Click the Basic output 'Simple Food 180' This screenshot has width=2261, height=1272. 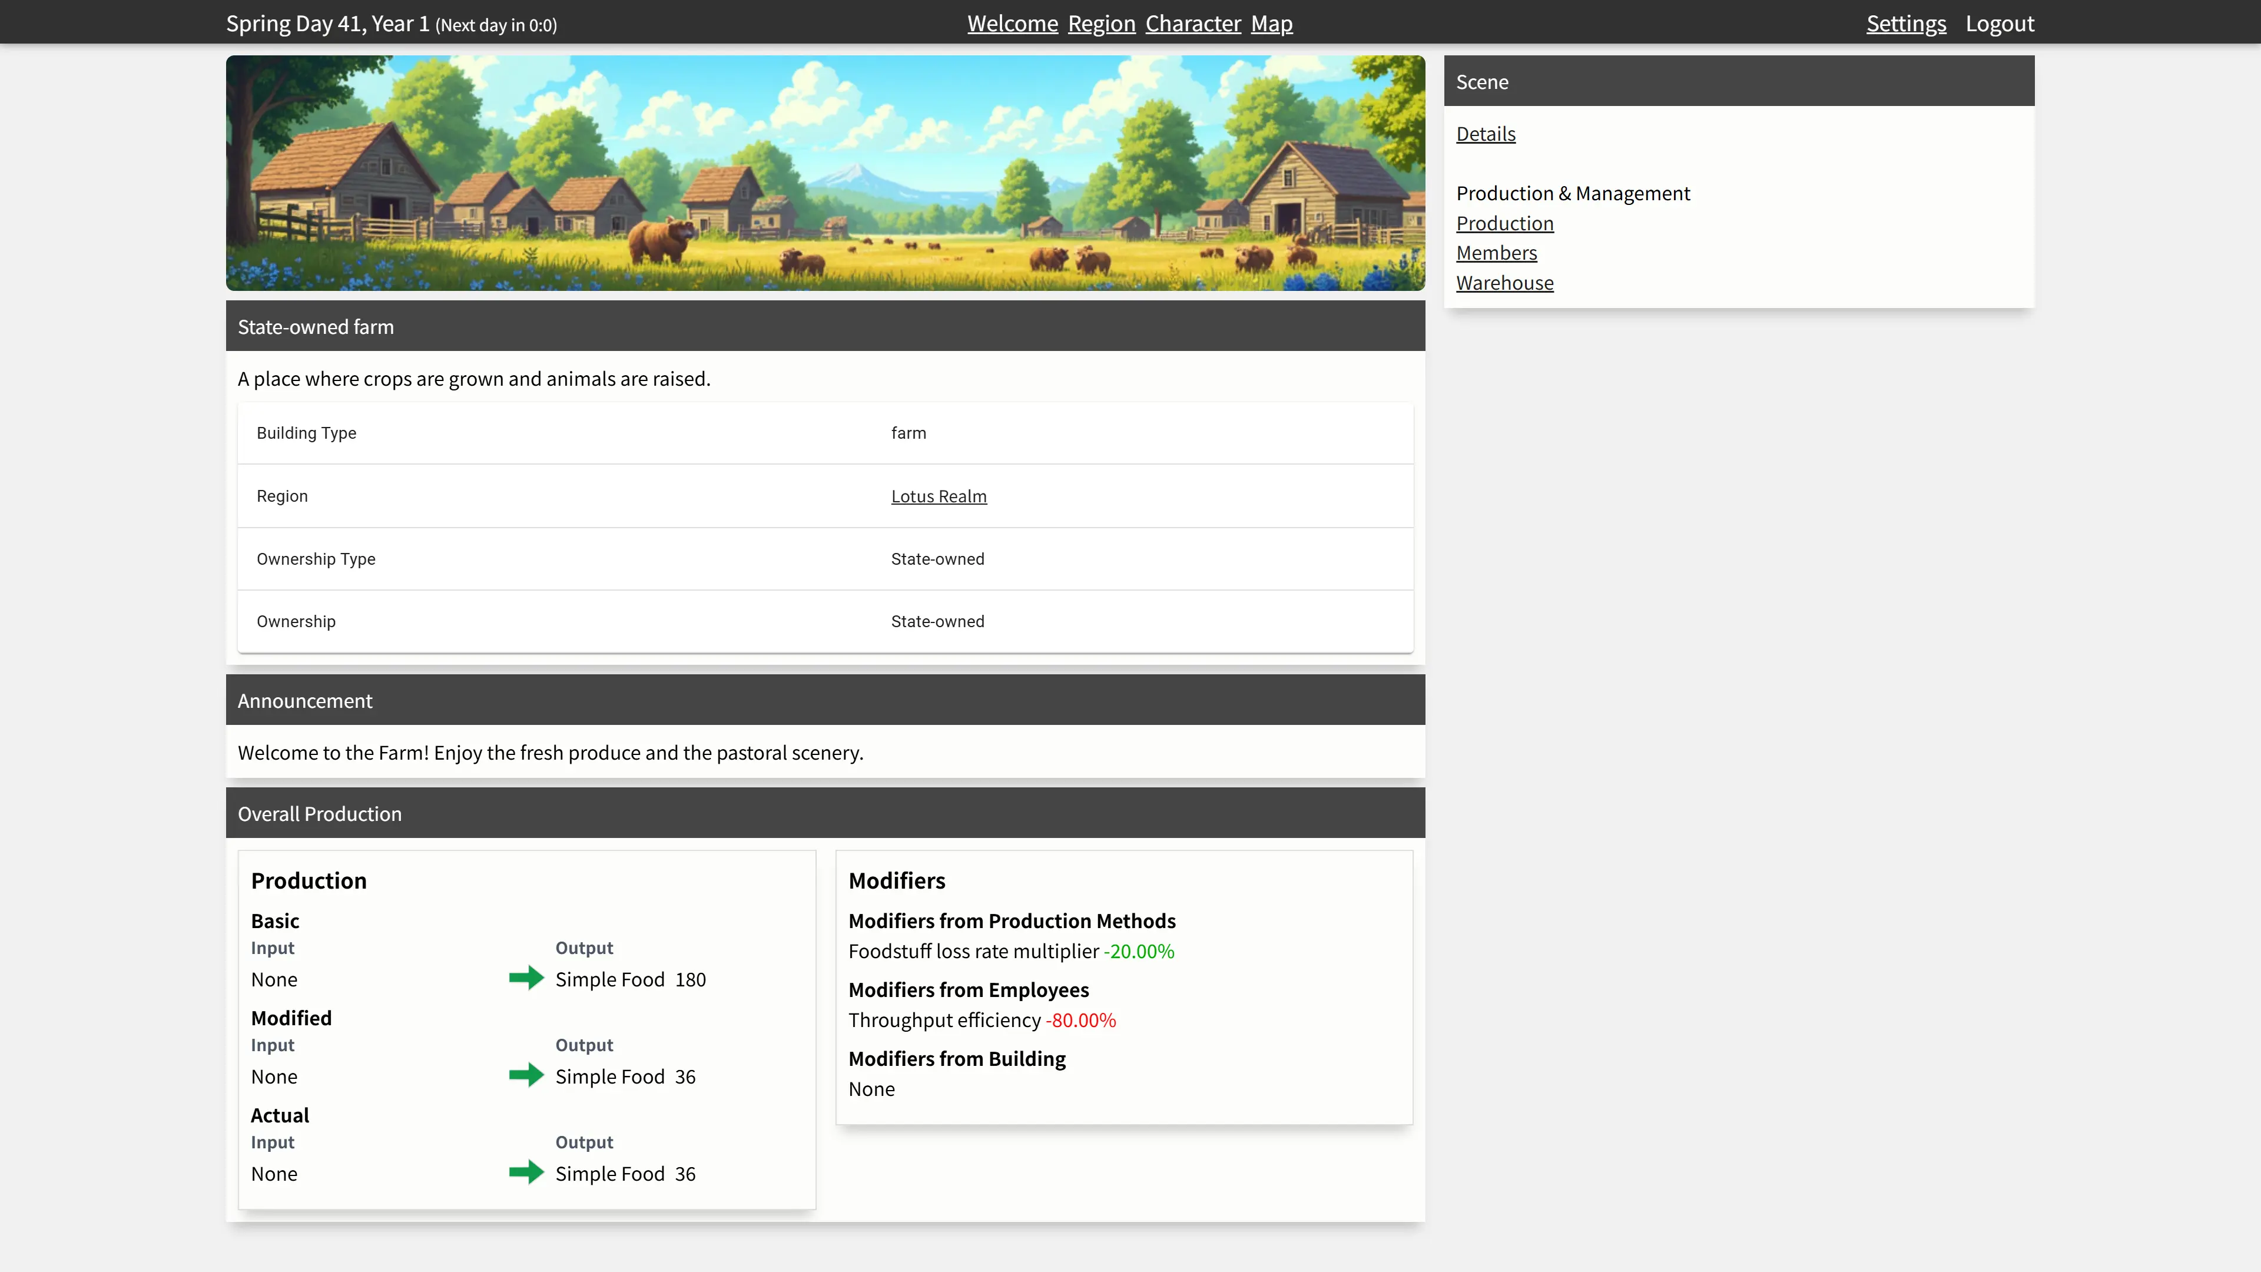630,980
